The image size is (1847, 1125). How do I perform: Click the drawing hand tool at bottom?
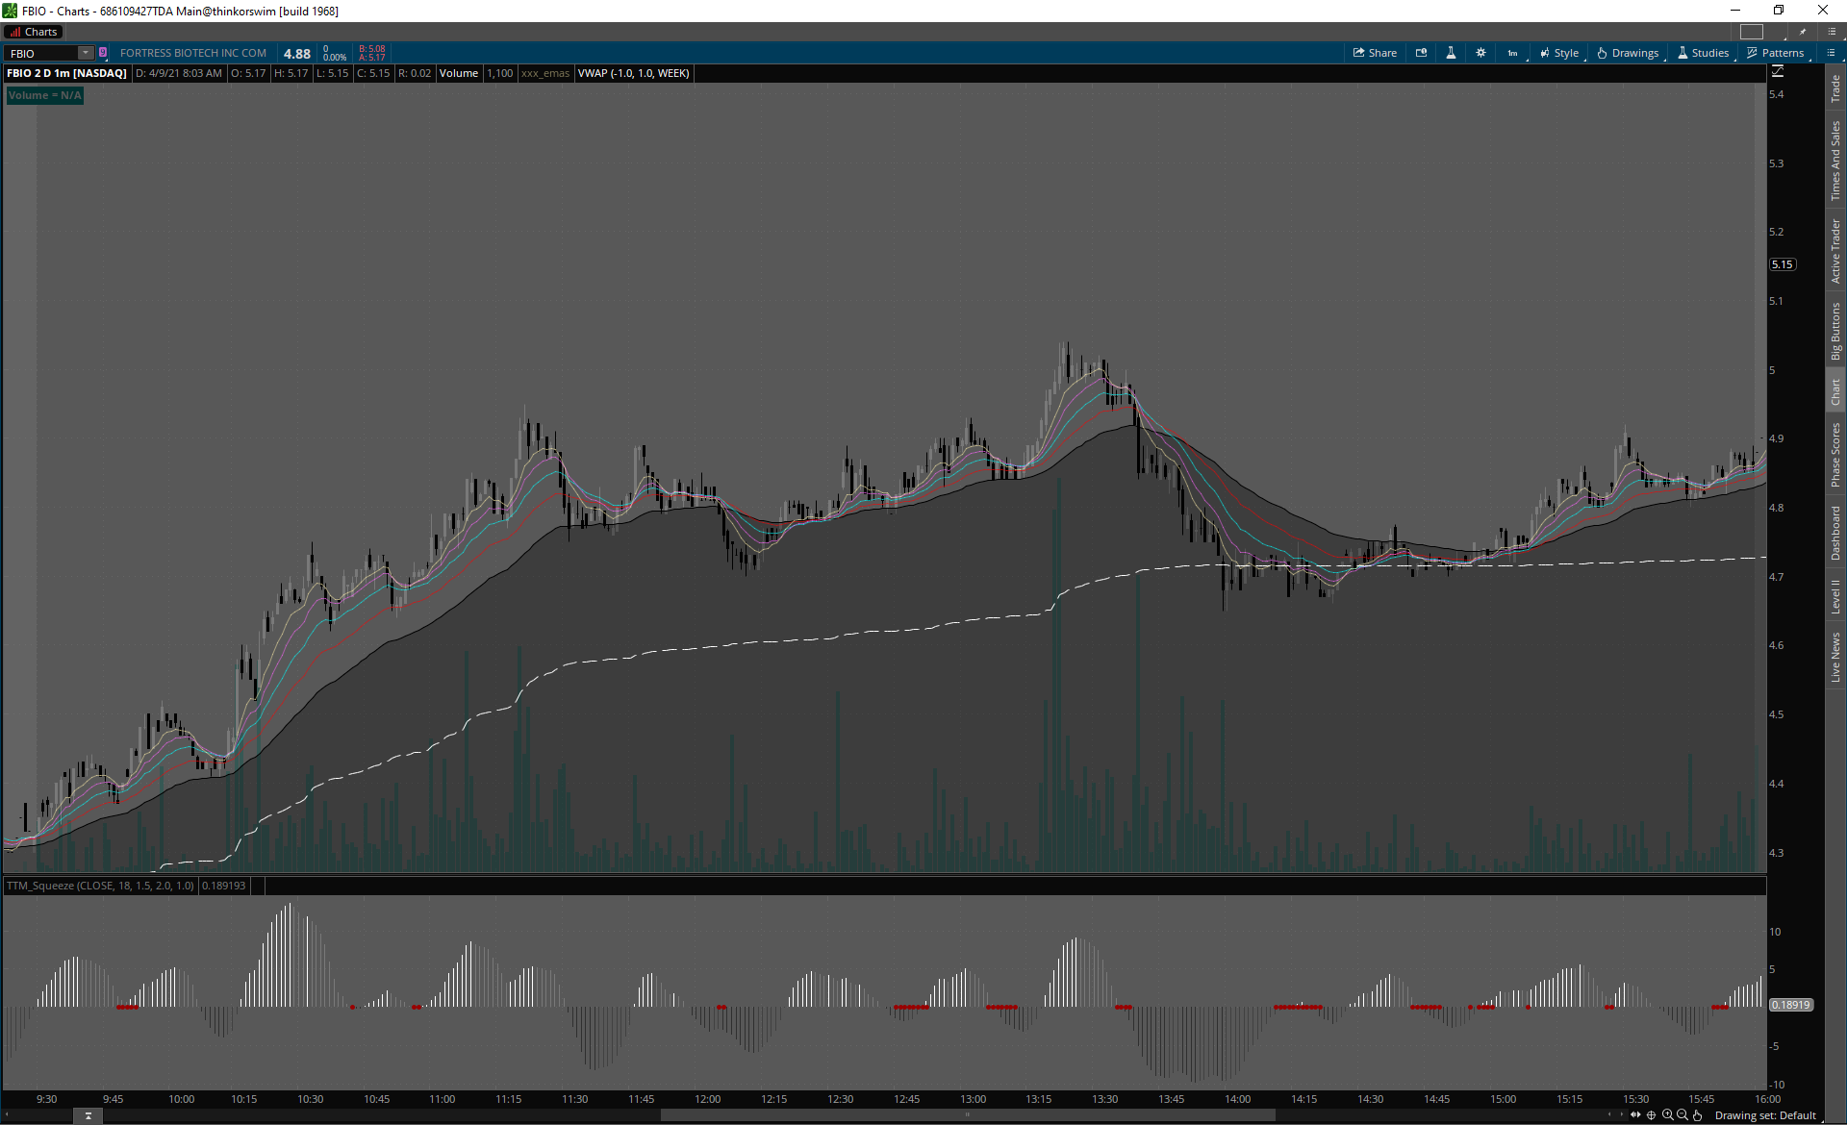point(1698,1115)
